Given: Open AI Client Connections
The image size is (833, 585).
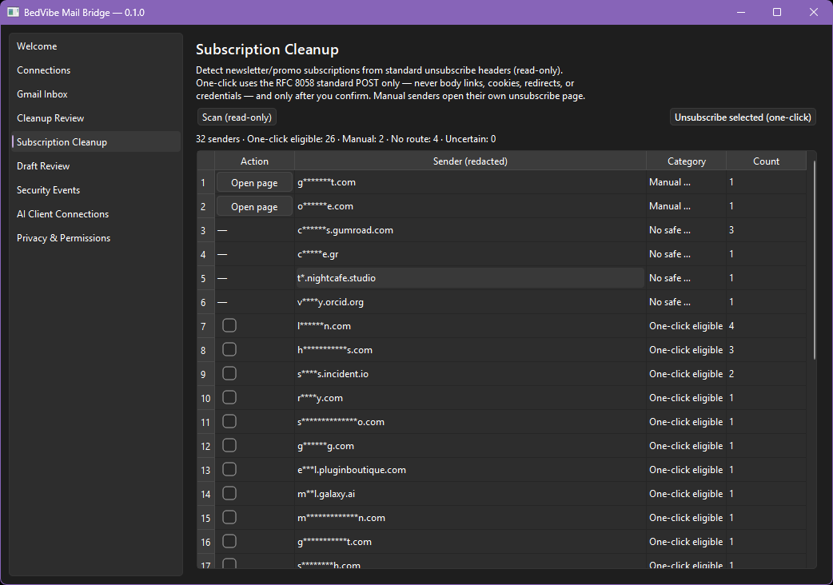Looking at the screenshot, I should coord(96,213).
